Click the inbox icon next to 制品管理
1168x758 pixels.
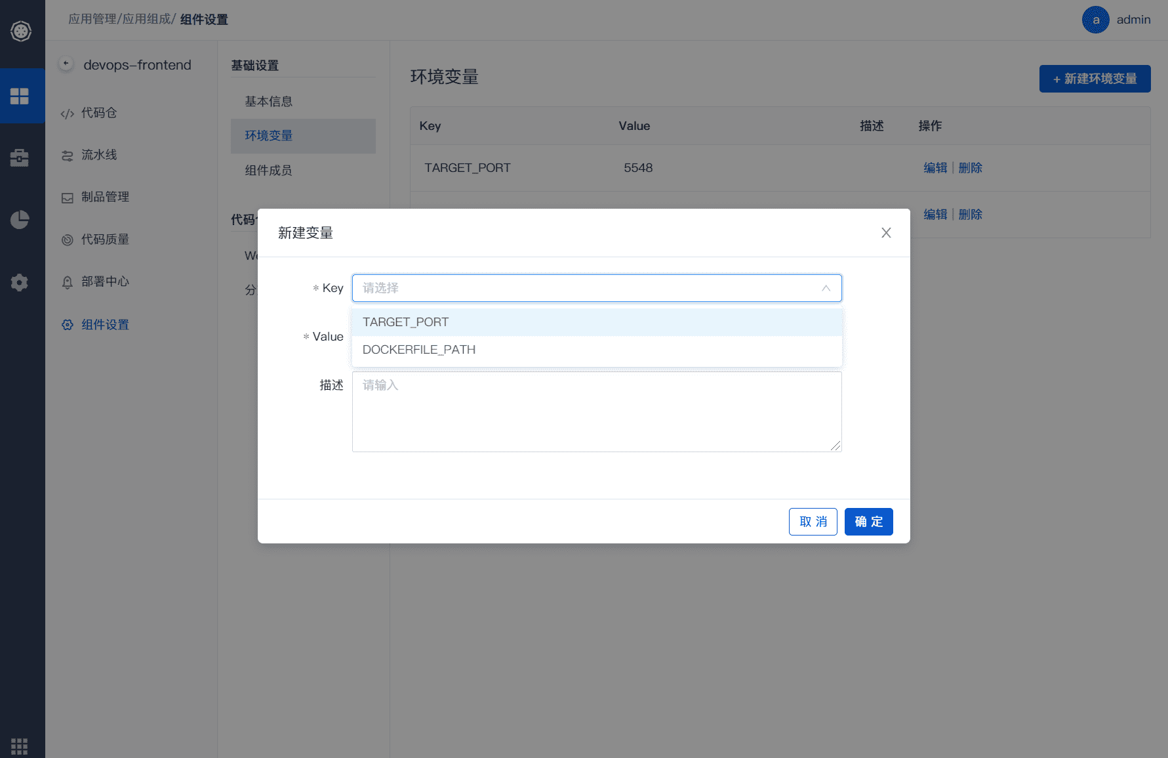pyautogui.click(x=67, y=198)
